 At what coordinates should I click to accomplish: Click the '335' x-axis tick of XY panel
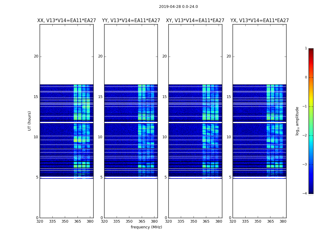point(181,221)
